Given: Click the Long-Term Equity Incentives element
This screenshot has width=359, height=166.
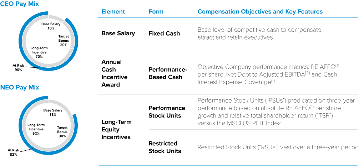Looking at the screenshot, I should 116,129.
